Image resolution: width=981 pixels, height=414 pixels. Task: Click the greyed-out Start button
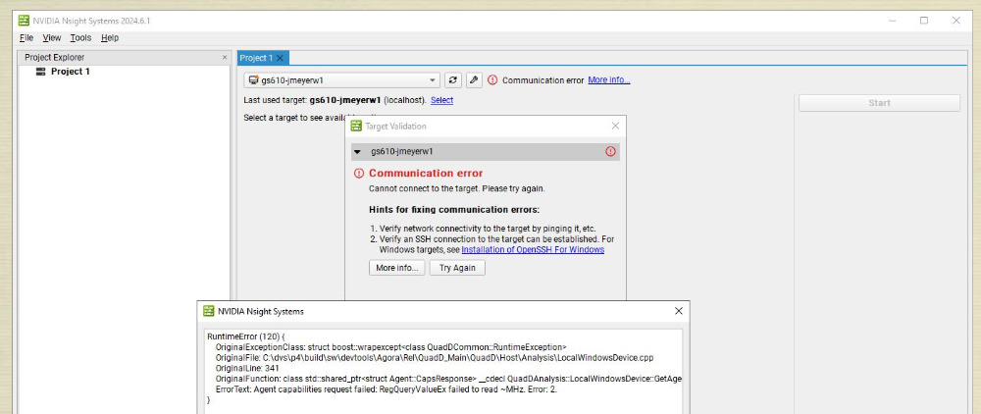[879, 103]
